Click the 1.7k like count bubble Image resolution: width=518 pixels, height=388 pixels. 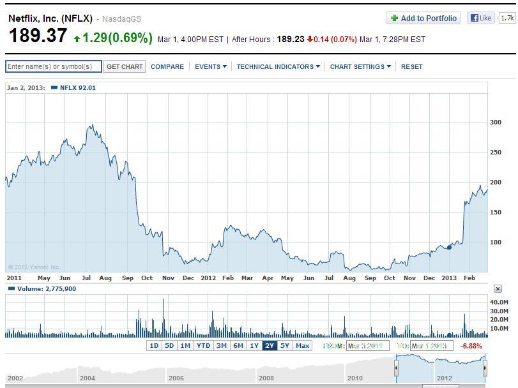pyautogui.click(x=507, y=18)
